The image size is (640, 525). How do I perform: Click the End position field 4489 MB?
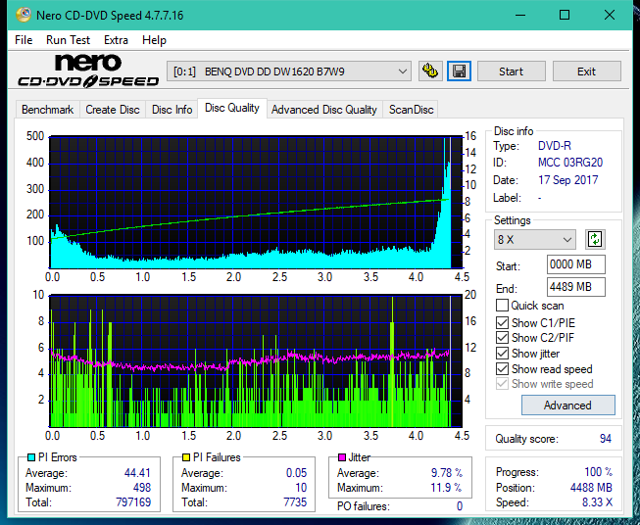(x=576, y=287)
